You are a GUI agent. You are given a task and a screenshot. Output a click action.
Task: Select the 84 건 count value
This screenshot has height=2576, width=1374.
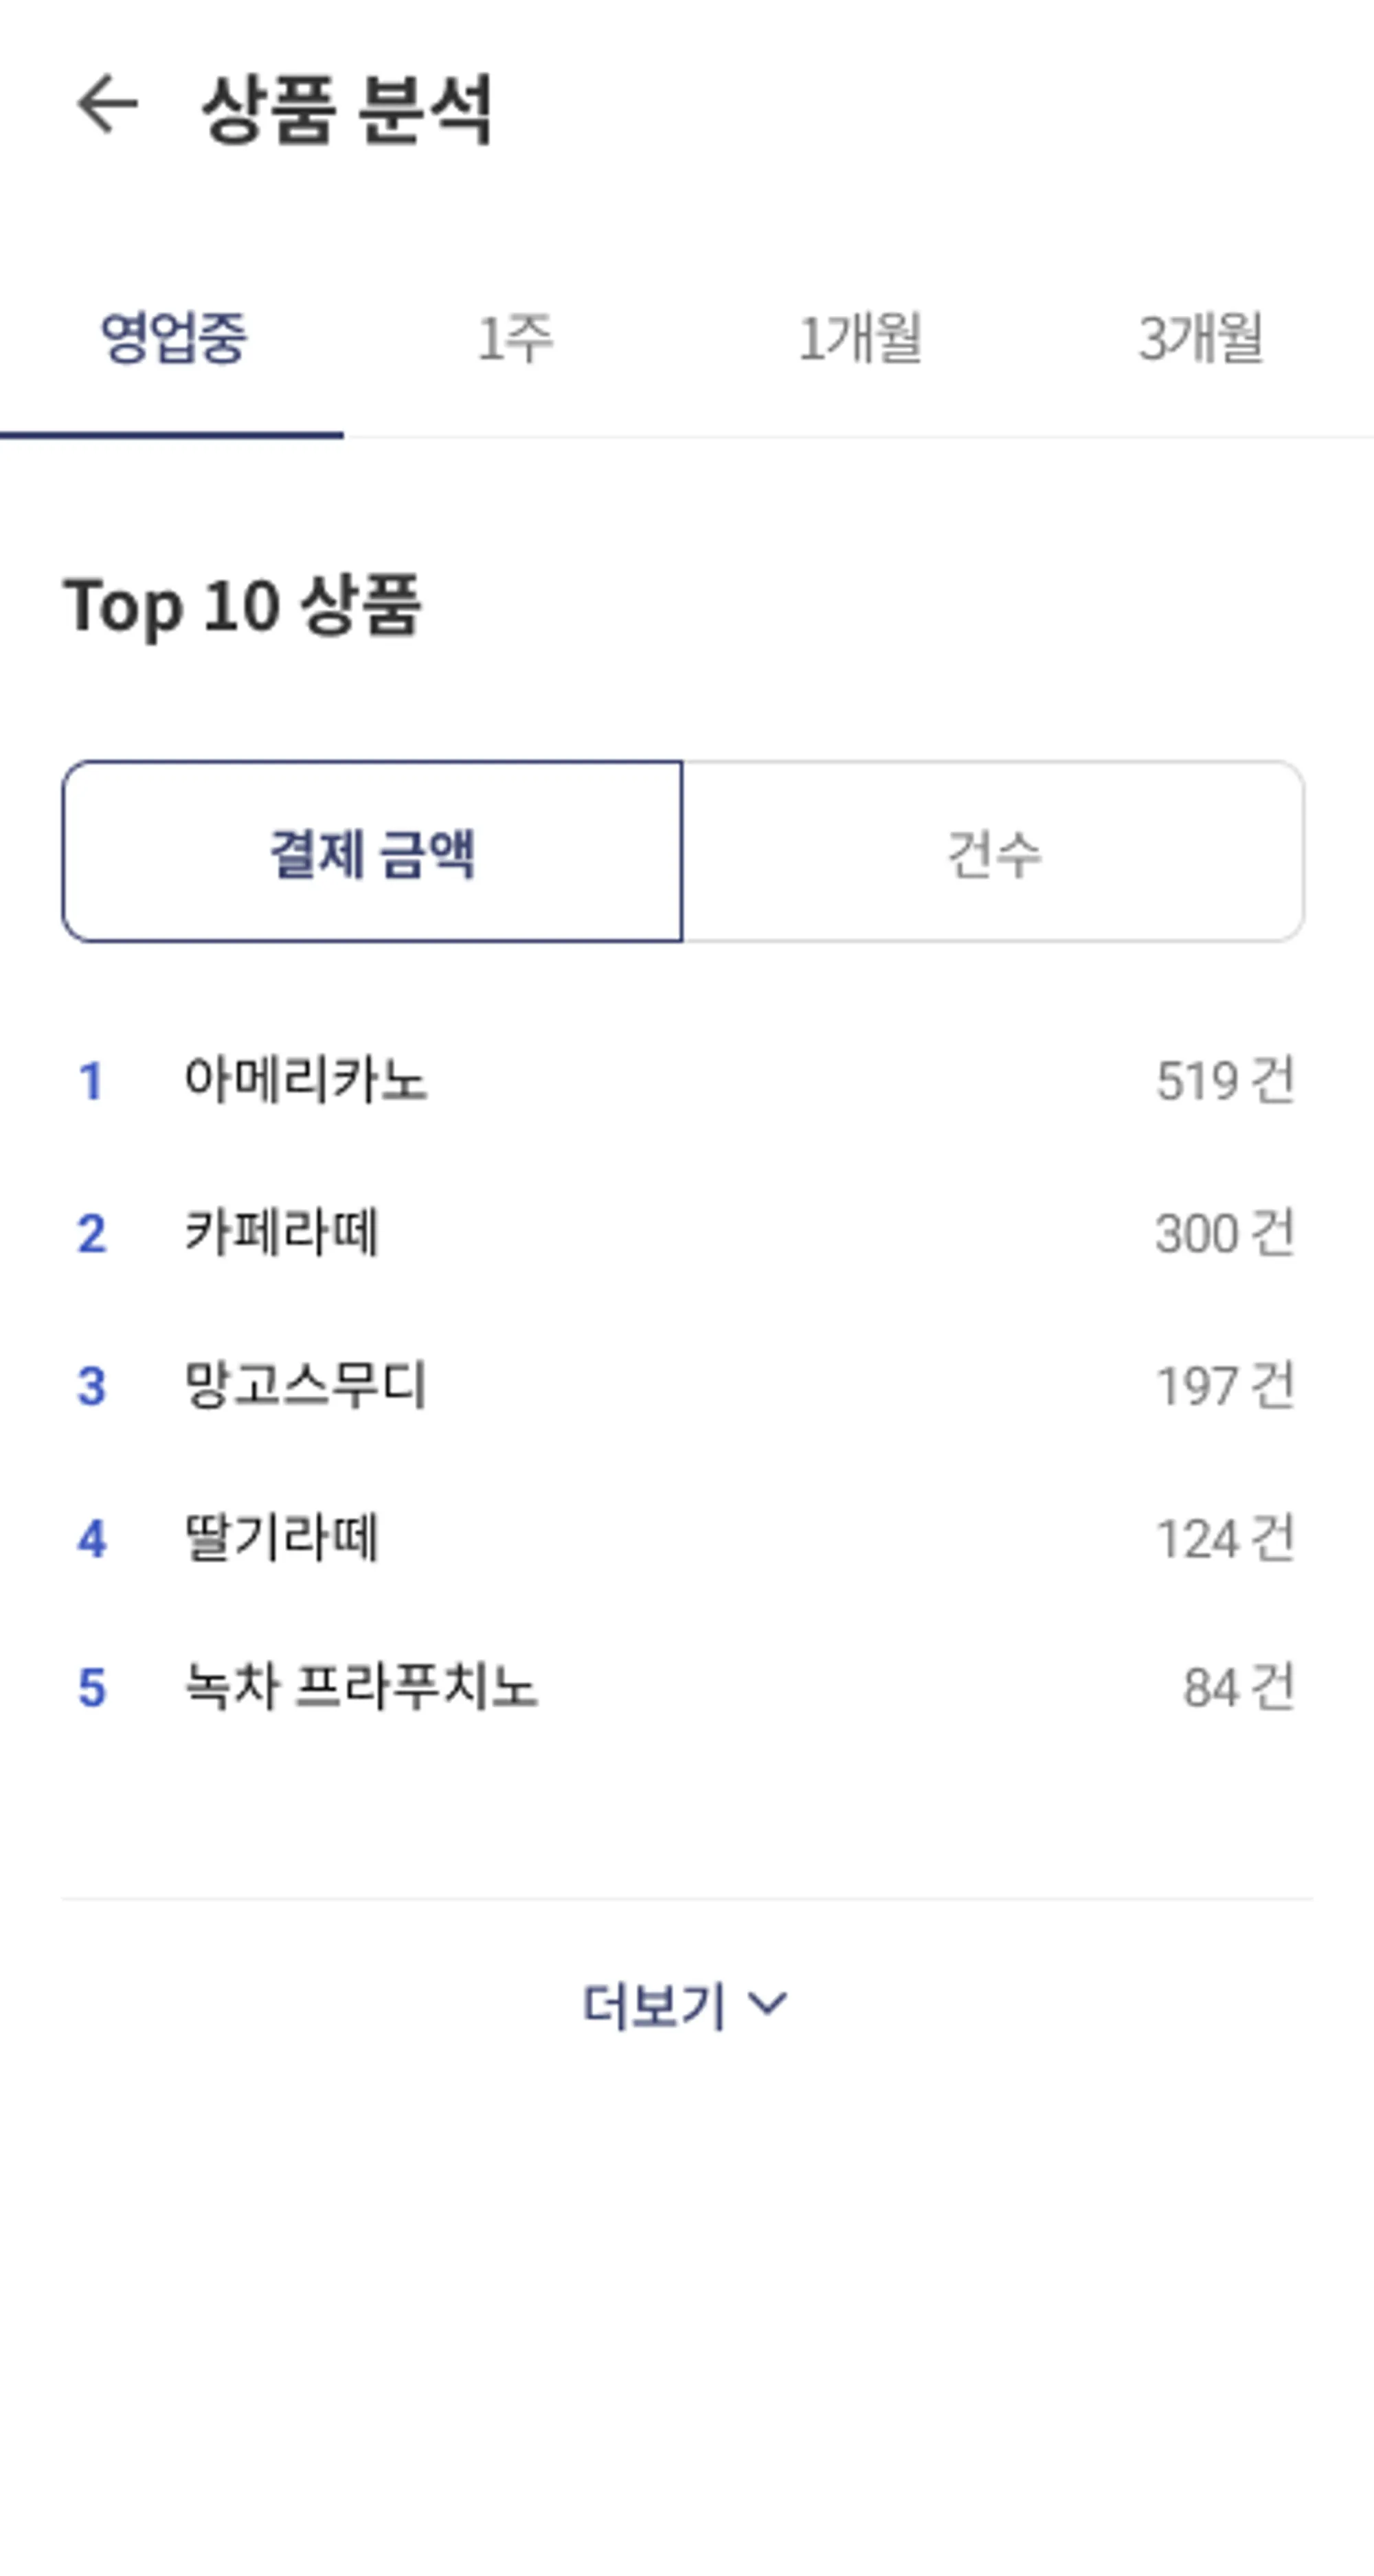click(x=1238, y=1688)
